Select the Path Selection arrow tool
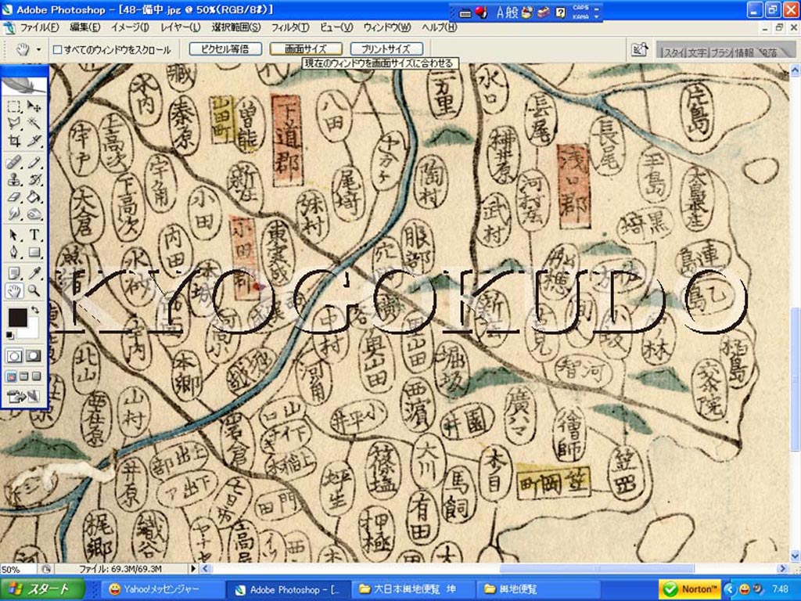This screenshot has height=601, width=801. tap(14, 235)
